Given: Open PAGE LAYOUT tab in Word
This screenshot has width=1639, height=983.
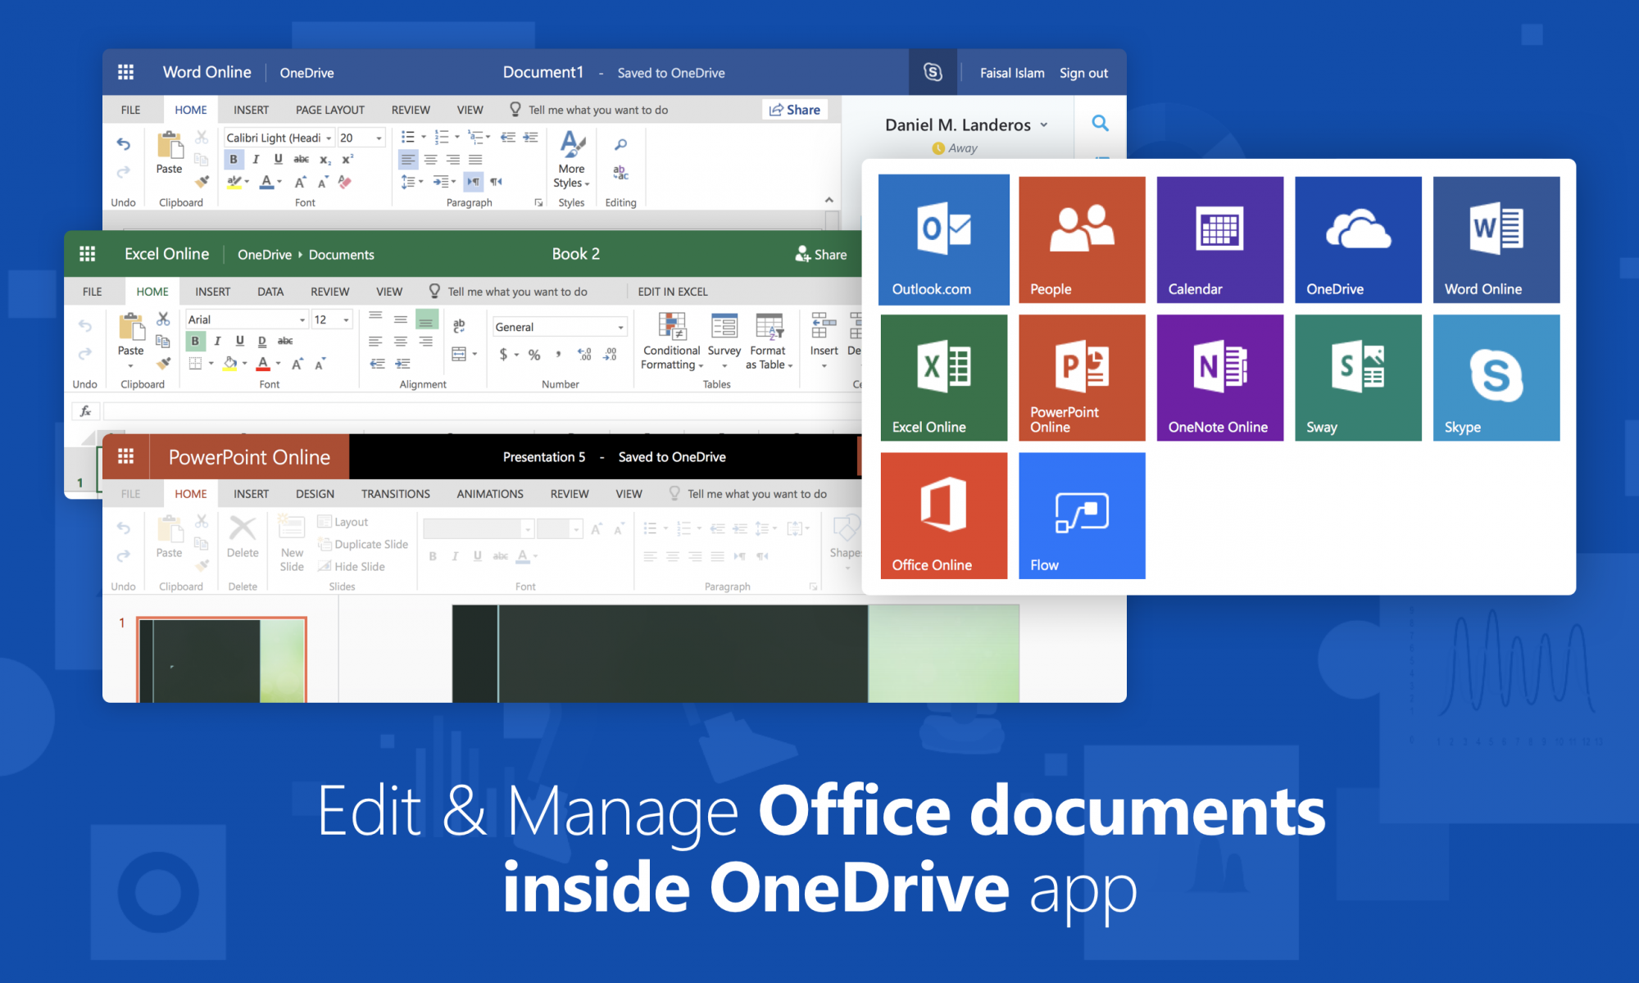Looking at the screenshot, I should pos(329,110).
